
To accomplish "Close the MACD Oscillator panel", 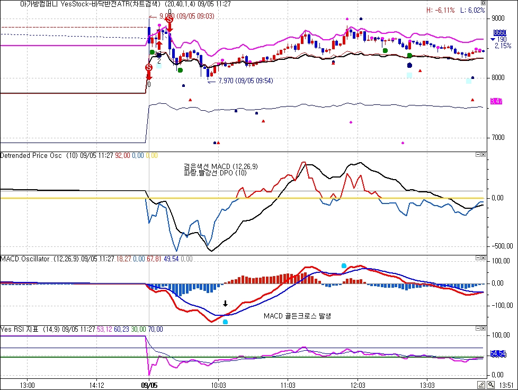I will point(484,258).
